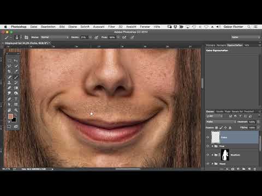The height and width of the screenshot is (196, 262).
Task: Open the Fenster menu
Action: [145, 27]
